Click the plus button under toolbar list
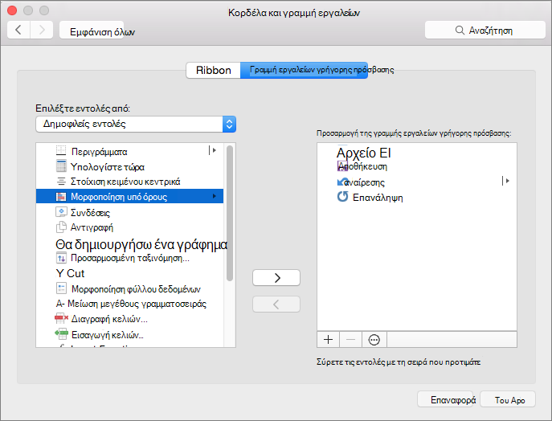The image size is (552, 421). click(328, 339)
